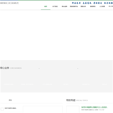Go to the 国家创新平台 page
Image resolution: width=113 pixels, height=113 pixels.
click(x=74, y=7)
